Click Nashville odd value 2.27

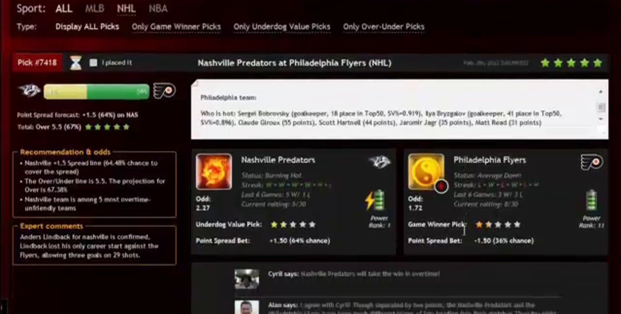tap(203, 208)
